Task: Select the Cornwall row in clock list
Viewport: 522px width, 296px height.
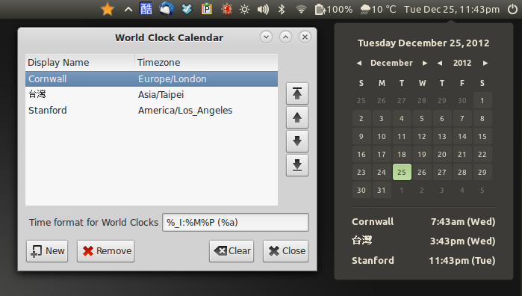Action: (152, 79)
